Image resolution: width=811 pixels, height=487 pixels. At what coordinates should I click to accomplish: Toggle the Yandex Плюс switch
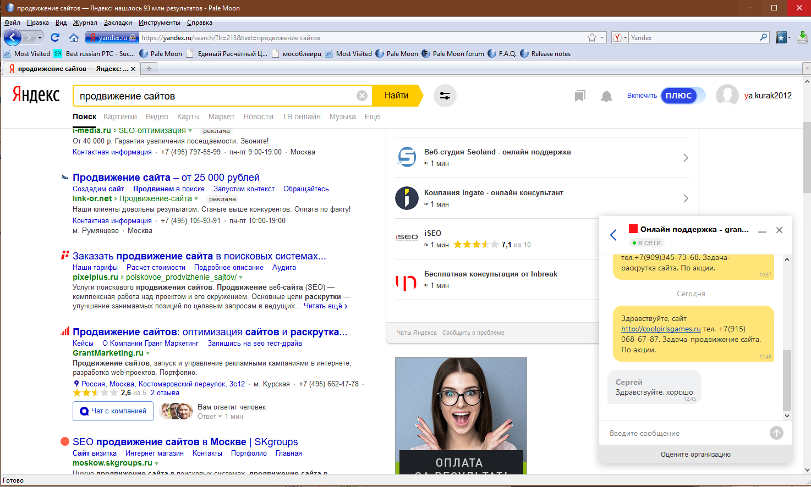point(683,96)
